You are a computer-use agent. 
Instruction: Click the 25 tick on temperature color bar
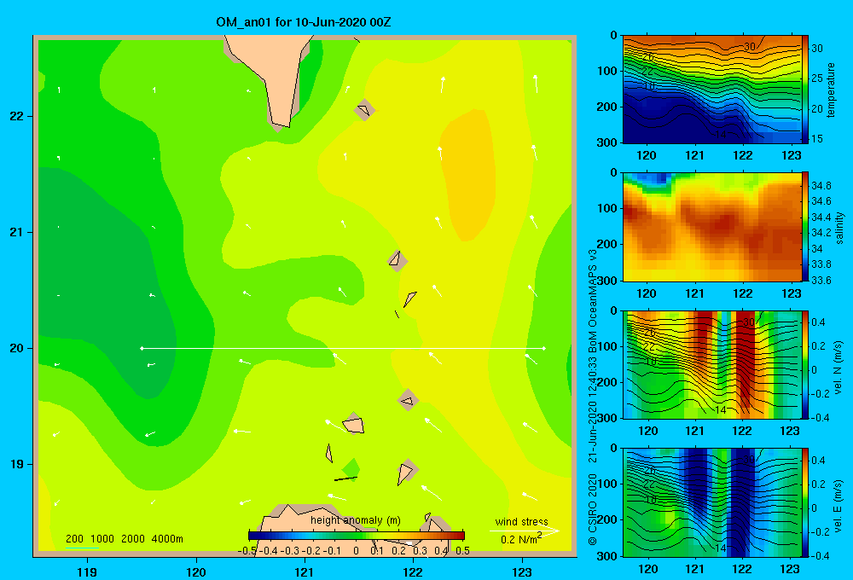[x=817, y=78]
